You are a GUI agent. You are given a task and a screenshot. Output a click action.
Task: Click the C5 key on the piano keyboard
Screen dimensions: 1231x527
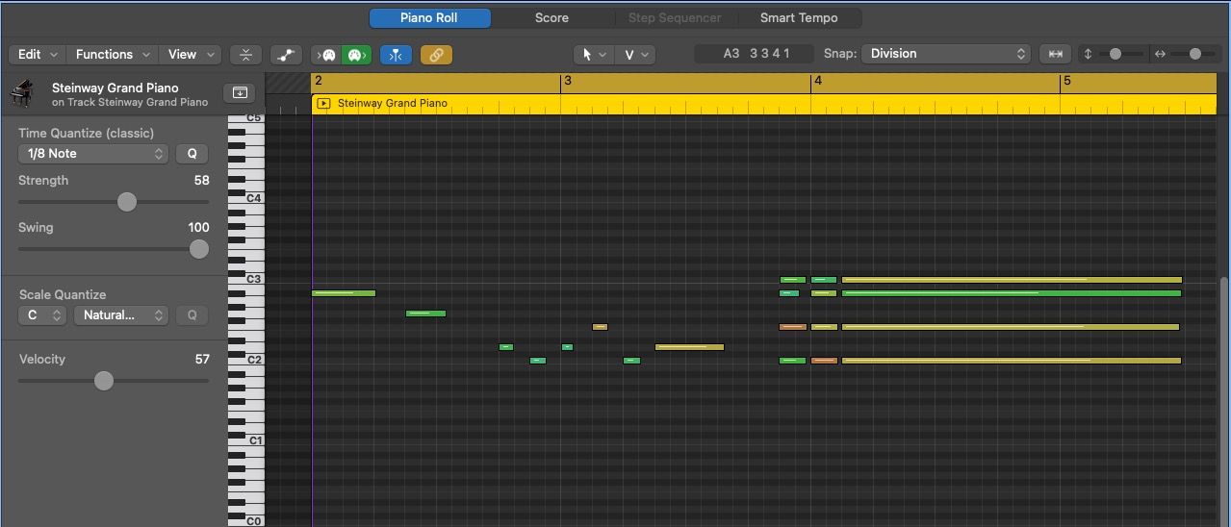click(x=245, y=118)
